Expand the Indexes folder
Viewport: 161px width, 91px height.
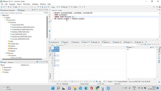click(7, 46)
